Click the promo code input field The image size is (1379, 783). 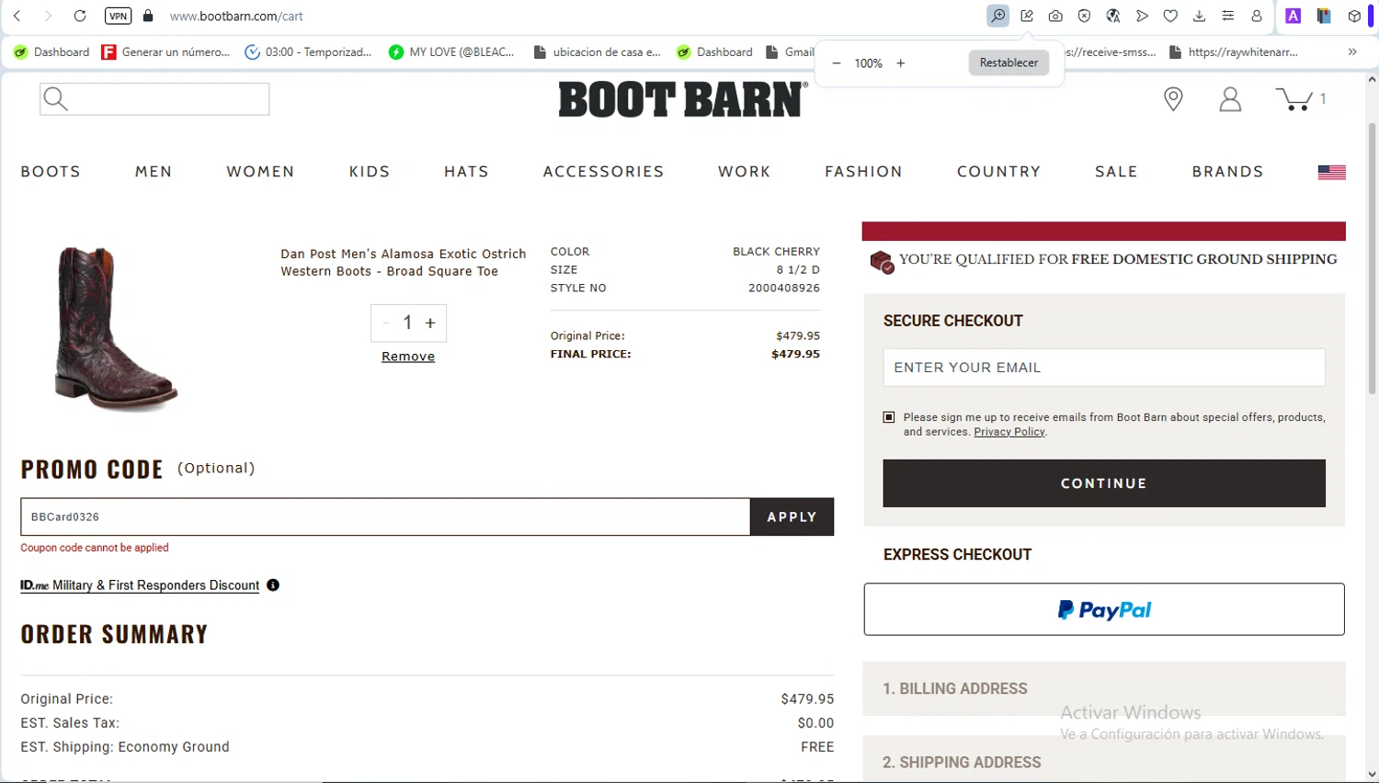[x=385, y=516]
